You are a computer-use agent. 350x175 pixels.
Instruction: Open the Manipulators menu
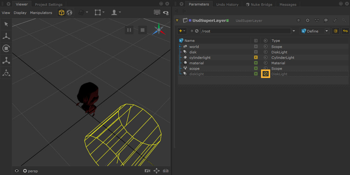click(x=41, y=13)
